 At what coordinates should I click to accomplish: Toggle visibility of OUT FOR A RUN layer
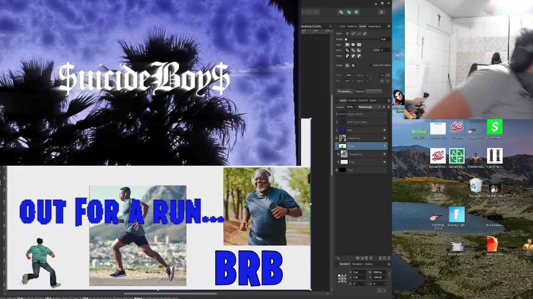tap(384, 122)
